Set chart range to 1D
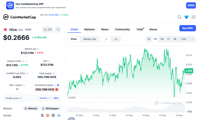 (149, 39)
